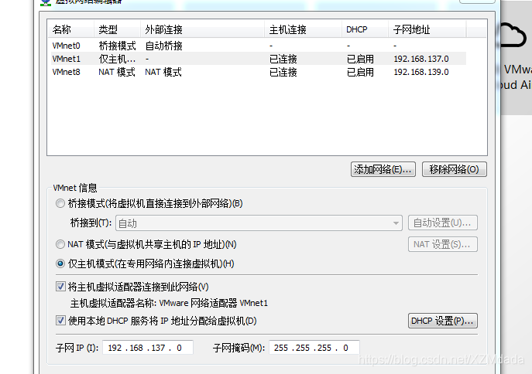Click 名称 column header
The width and height of the screenshot is (532, 374).
coord(70,29)
